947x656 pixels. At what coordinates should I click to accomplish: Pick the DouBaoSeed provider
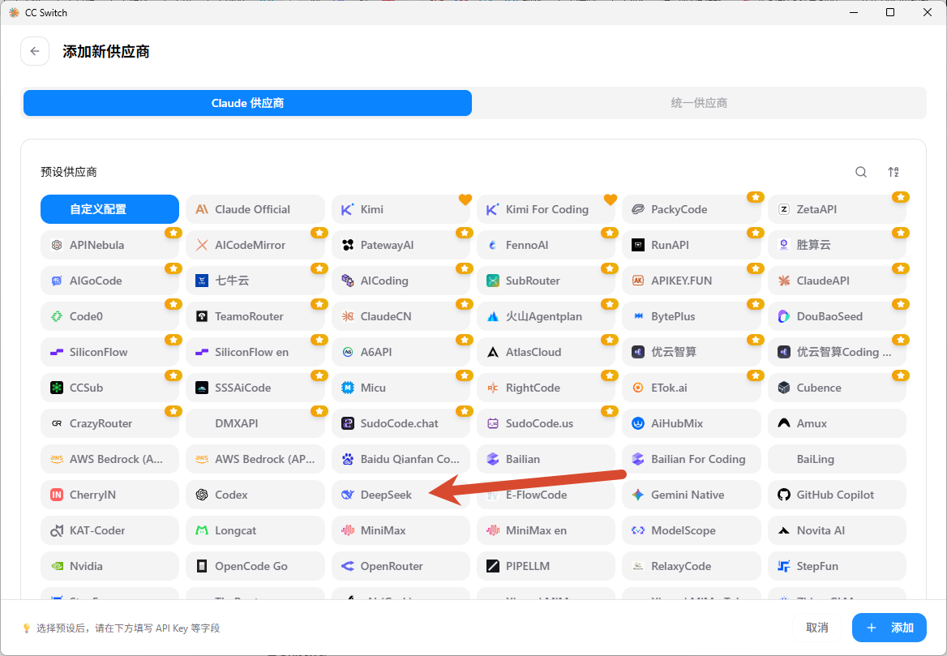click(x=837, y=316)
